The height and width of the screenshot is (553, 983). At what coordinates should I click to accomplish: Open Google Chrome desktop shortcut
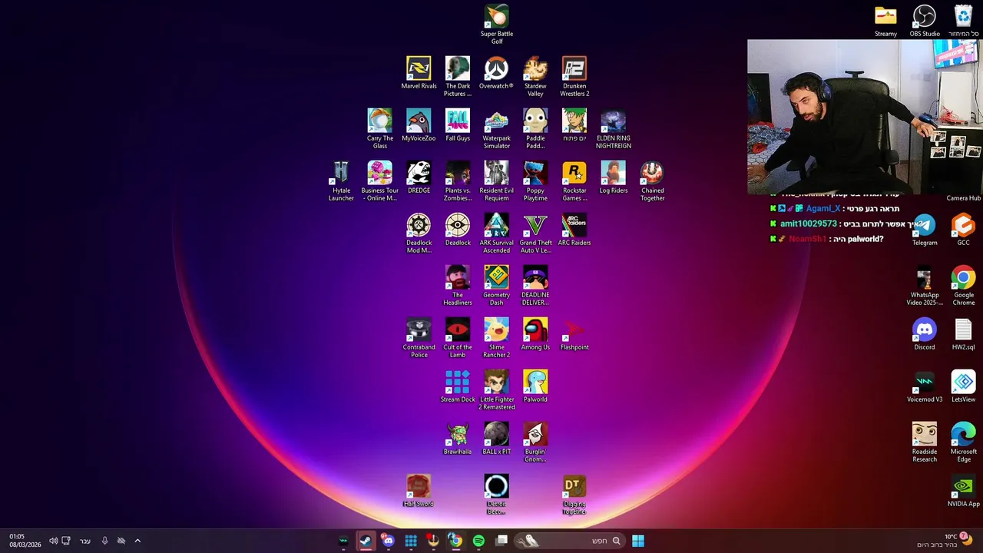point(963,285)
